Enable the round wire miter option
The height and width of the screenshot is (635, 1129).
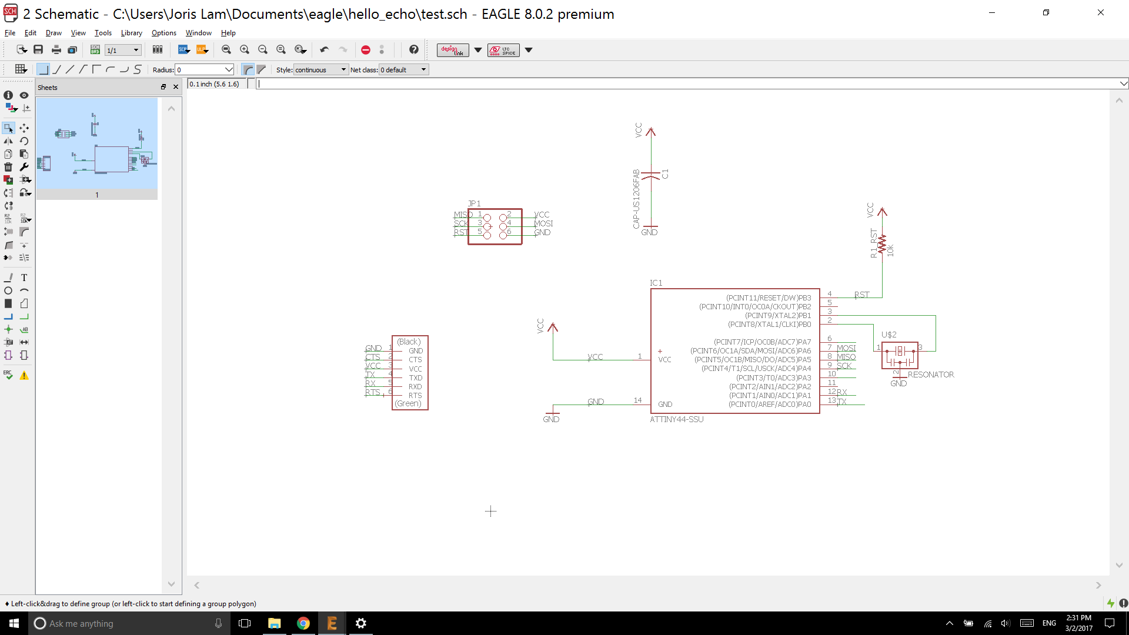[248, 69]
